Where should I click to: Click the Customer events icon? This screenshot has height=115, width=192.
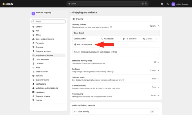coord(33,80)
